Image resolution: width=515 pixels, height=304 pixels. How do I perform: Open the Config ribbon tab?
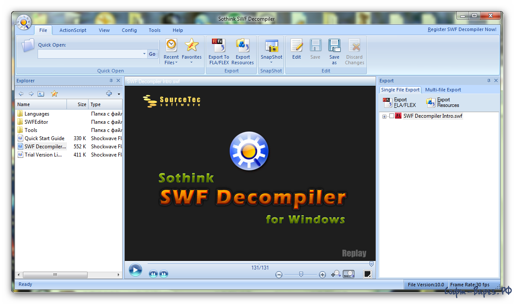pos(129,30)
